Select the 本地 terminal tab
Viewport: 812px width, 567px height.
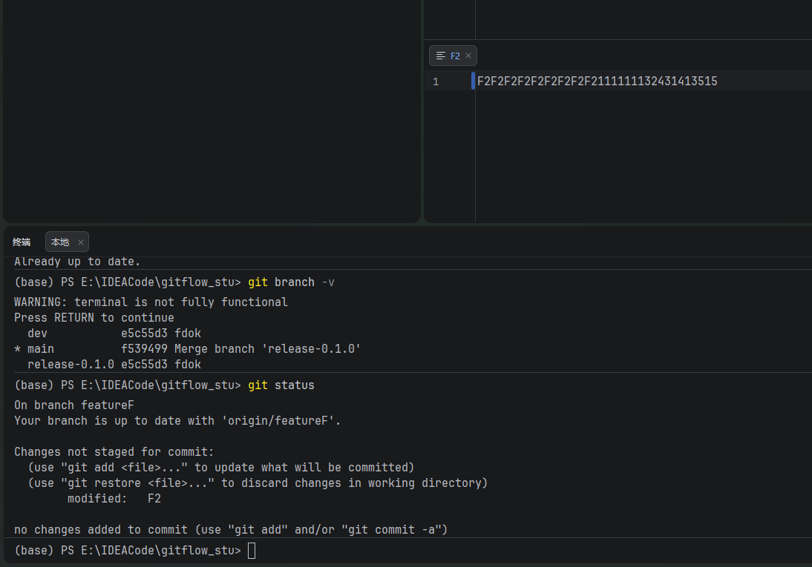pos(67,242)
